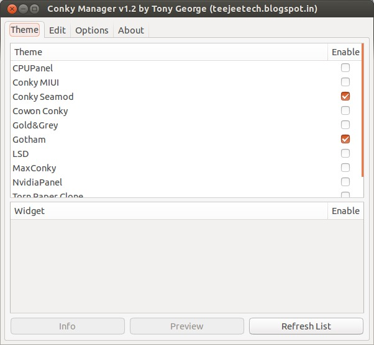Click the Widget column header
374x345 pixels.
[168, 211]
